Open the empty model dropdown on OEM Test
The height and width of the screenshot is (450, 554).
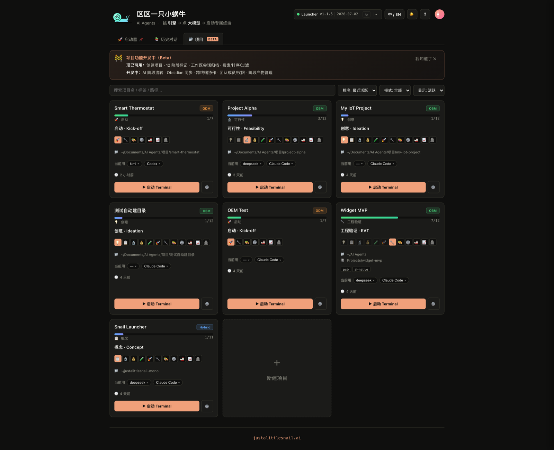pyautogui.click(x=246, y=260)
